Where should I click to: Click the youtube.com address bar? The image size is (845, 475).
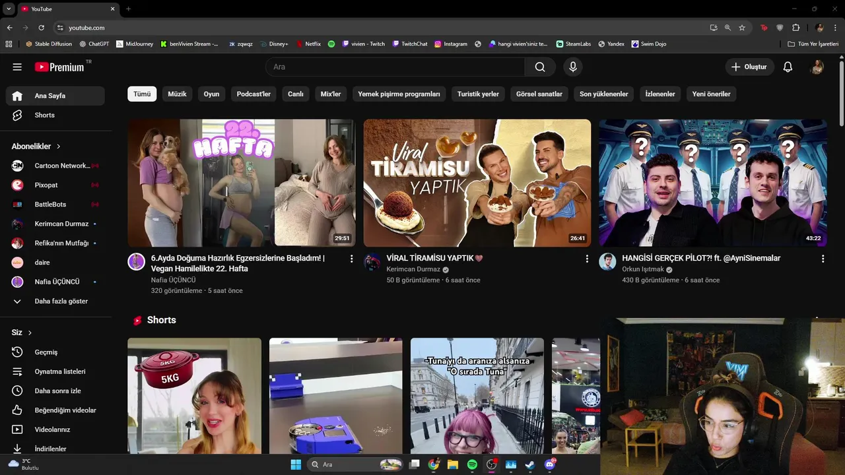(380, 28)
